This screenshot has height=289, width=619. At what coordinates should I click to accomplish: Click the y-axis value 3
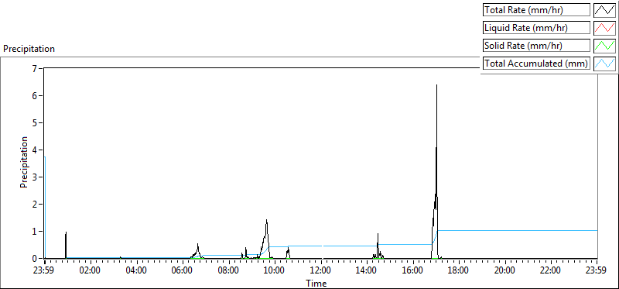(x=34, y=177)
